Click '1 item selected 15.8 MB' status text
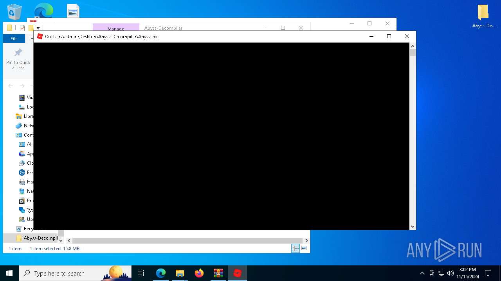This screenshot has height=281, width=501. click(x=54, y=249)
